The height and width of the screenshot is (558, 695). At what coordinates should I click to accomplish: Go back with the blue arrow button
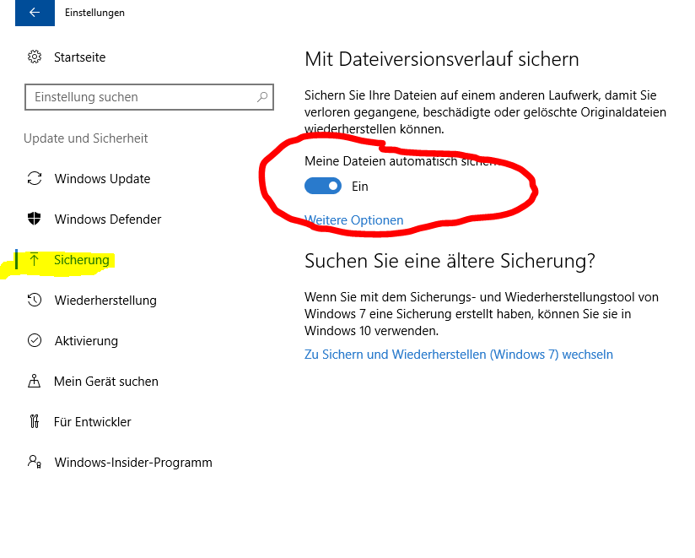pyautogui.click(x=35, y=13)
